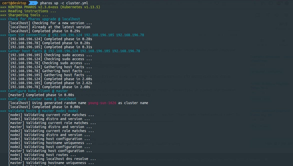Click '[192.168.196.124] Completed phase in 0.28s'
The height and width of the screenshot is (166, 293).
tap(50, 39)
